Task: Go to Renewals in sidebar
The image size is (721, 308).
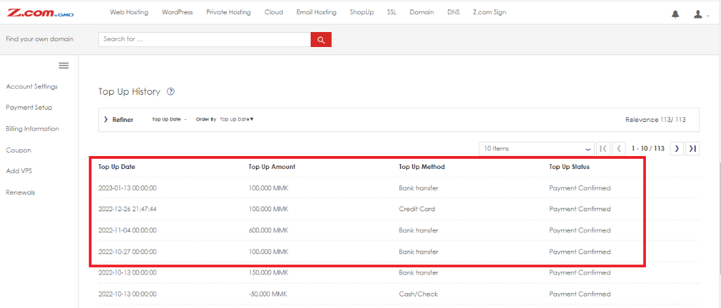Action: point(20,192)
